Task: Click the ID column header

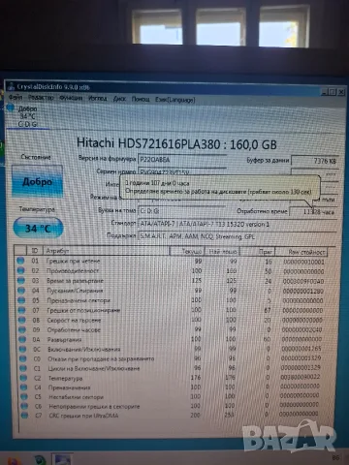Action: [x=35, y=250]
